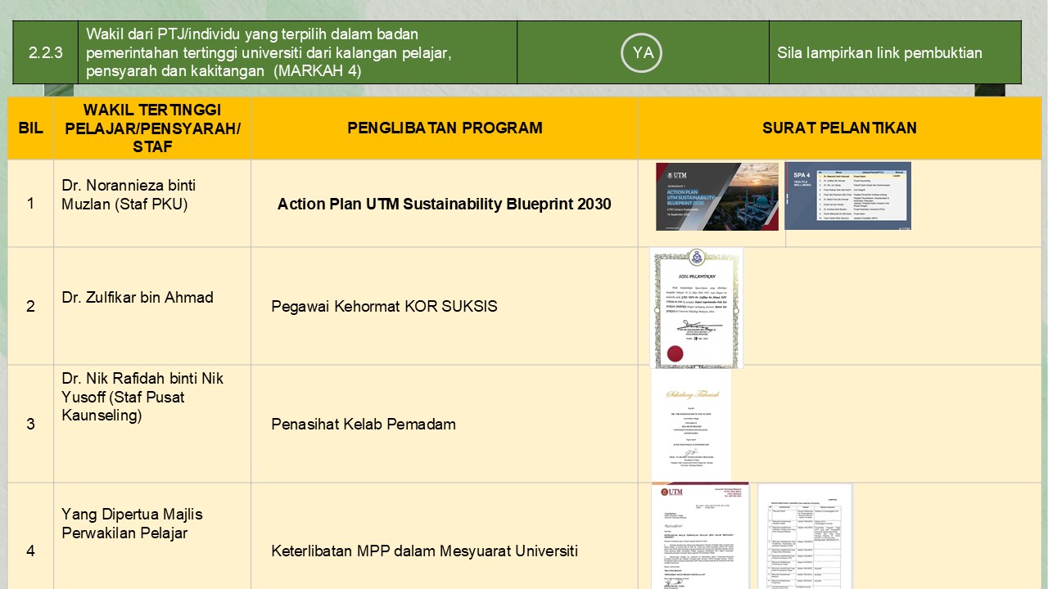Click the 'Penasihat Kelab Pemadam' program text

(x=364, y=424)
